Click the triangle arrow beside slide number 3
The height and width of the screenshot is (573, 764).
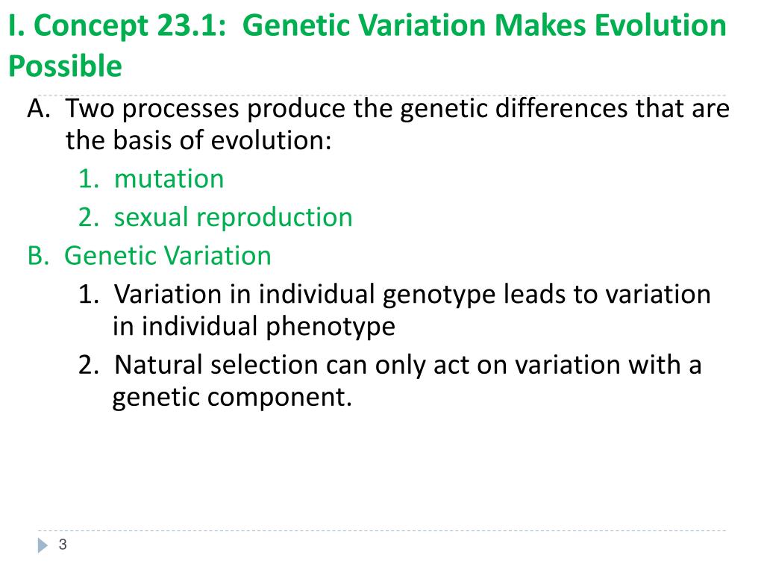coord(43,545)
